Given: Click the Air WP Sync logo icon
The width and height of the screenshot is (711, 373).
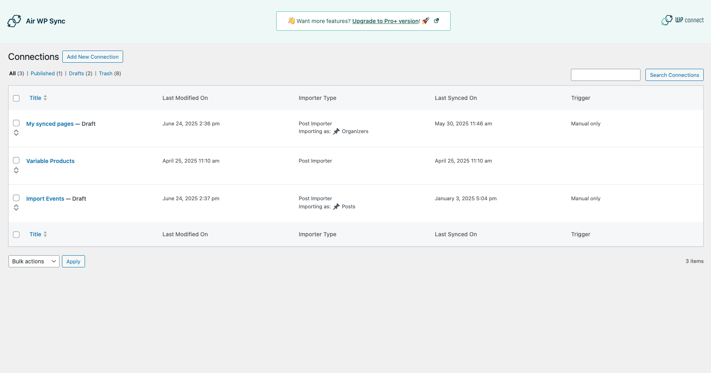Looking at the screenshot, I should pos(14,21).
